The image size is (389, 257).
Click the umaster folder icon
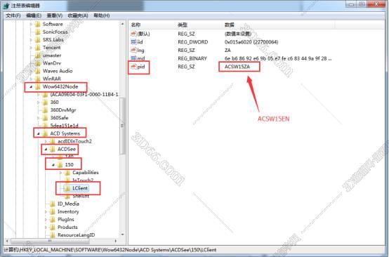tap(37, 55)
